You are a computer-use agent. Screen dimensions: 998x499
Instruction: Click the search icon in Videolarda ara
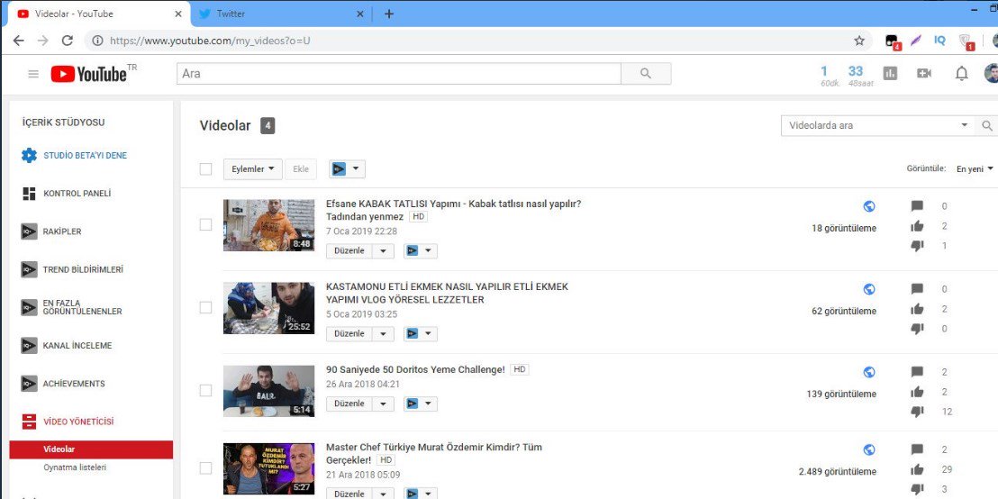[986, 125]
